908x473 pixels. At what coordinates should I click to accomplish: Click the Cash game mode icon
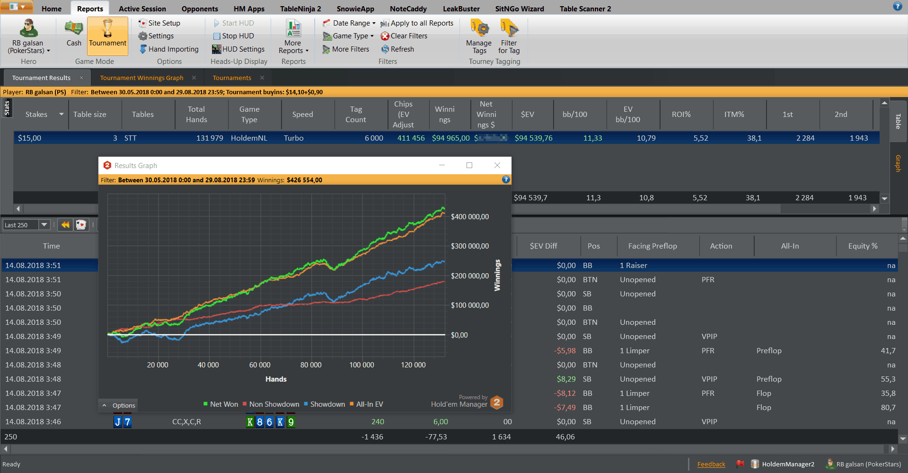tap(74, 29)
